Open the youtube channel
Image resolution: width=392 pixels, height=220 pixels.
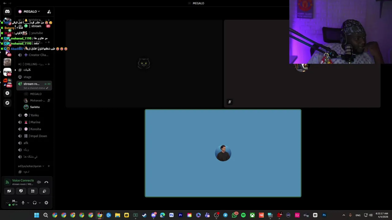coord(34,33)
